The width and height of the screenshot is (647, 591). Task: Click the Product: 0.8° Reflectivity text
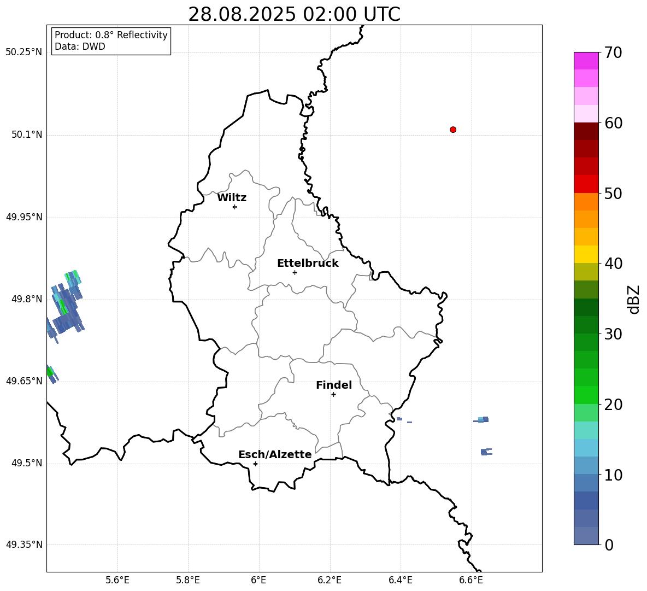pos(111,35)
